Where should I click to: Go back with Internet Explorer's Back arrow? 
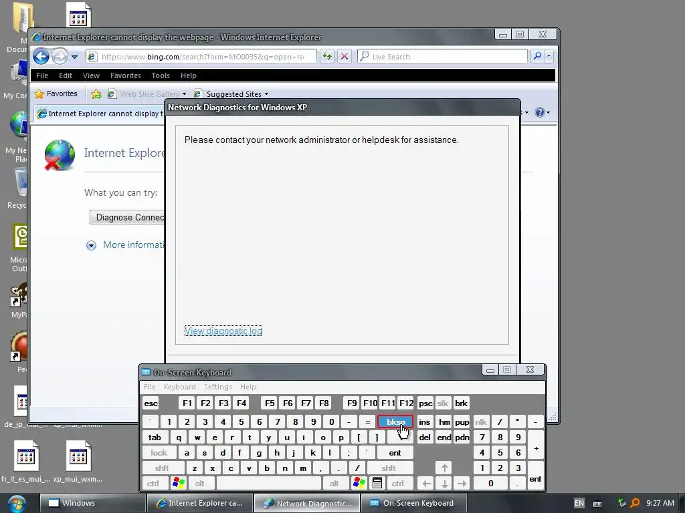pyautogui.click(x=41, y=56)
